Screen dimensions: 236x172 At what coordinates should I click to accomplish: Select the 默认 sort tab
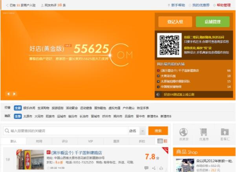pos(13,141)
